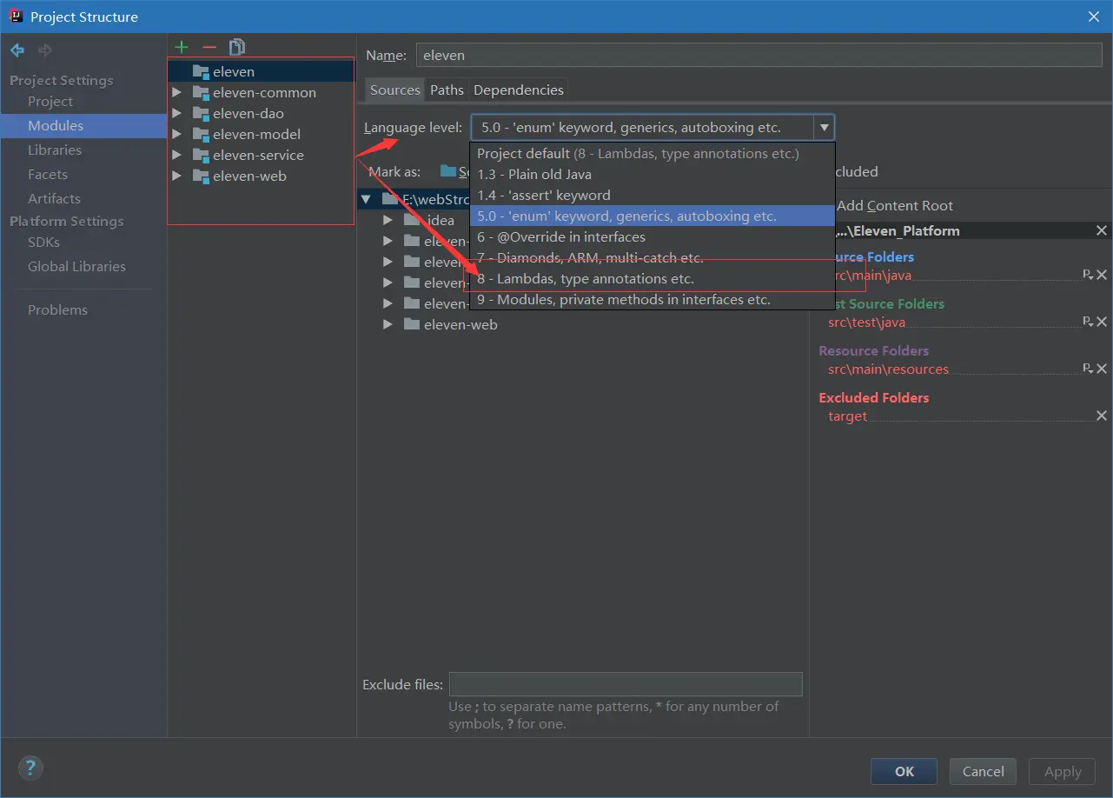
Task: Click the forward navigation arrow
Action: [x=44, y=50]
